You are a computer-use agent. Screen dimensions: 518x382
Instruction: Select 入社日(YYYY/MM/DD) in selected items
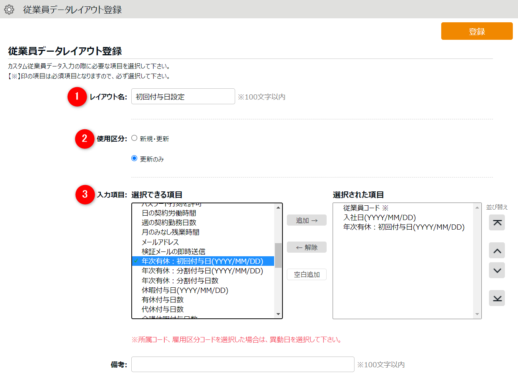tap(379, 218)
